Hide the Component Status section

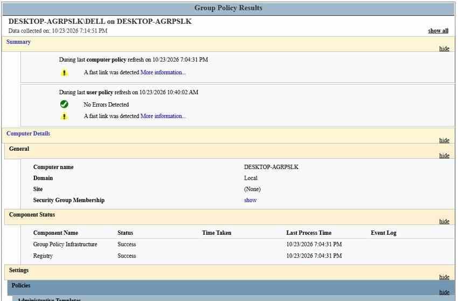444,221
